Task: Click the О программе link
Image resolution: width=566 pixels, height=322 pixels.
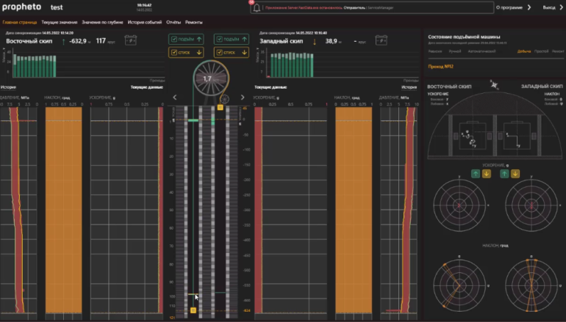Action: (x=509, y=7)
